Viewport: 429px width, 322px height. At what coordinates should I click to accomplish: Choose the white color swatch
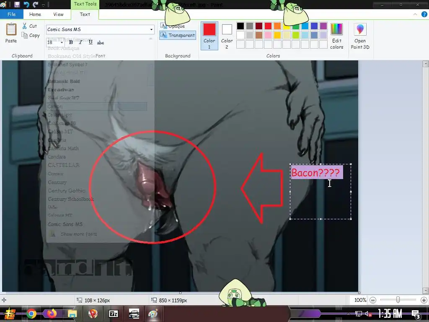coord(240,35)
